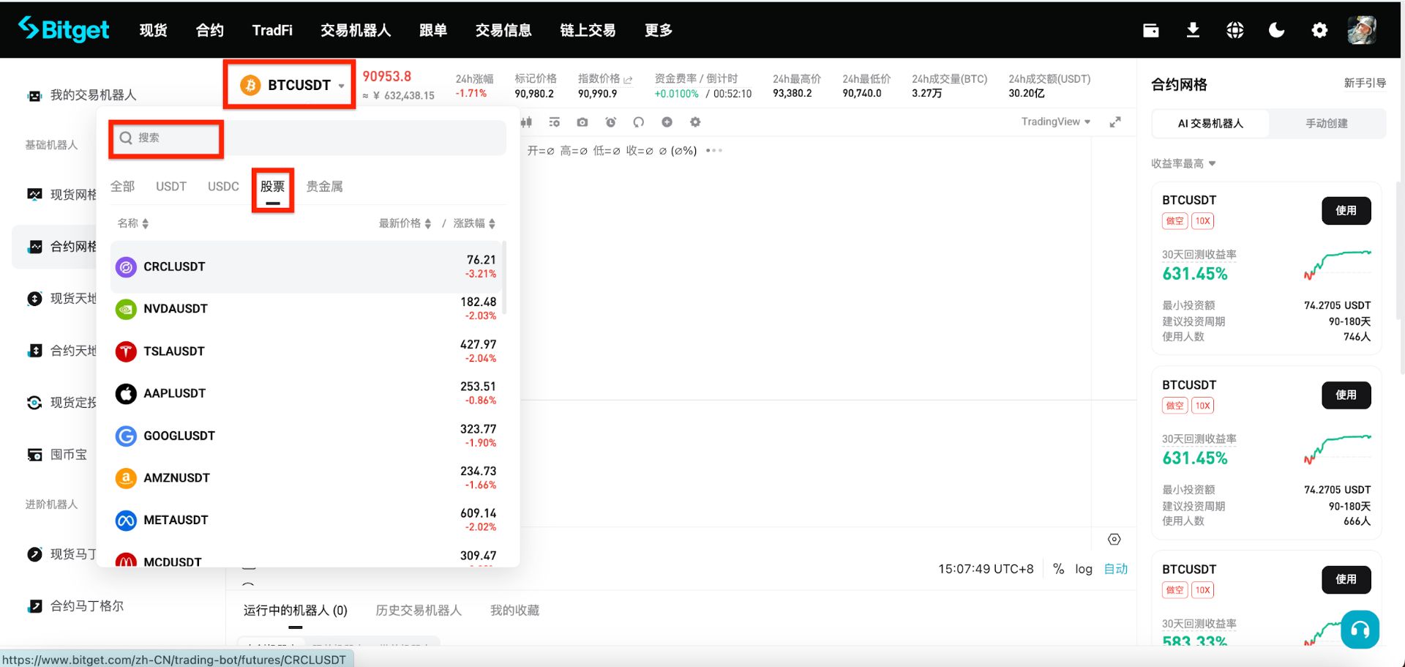Take a chart snapshot with the camera icon
This screenshot has height=667, width=1405.
582,122
